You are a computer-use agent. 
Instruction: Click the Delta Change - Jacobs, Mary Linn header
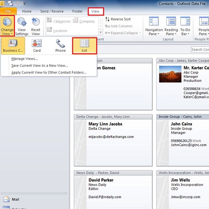[113, 117]
